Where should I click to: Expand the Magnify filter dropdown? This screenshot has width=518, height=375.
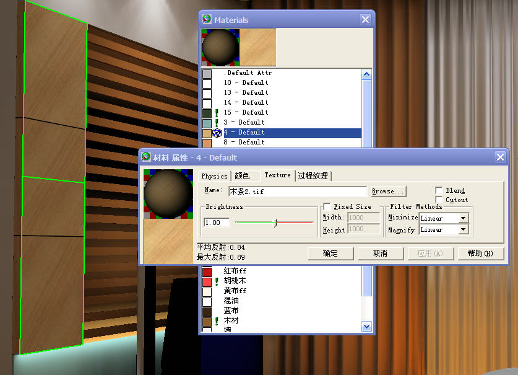click(463, 230)
